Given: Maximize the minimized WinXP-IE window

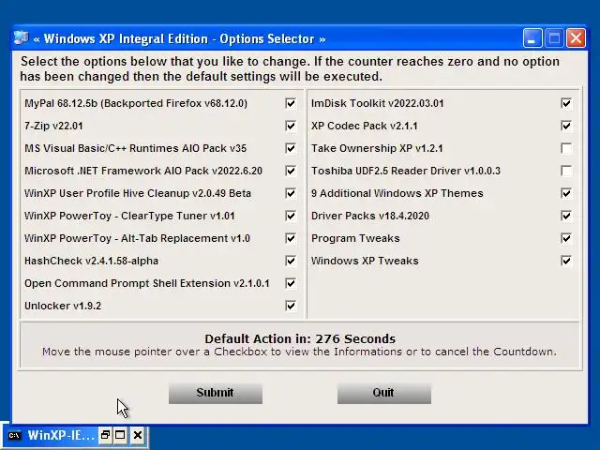Looking at the screenshot, I should (120, 435).
